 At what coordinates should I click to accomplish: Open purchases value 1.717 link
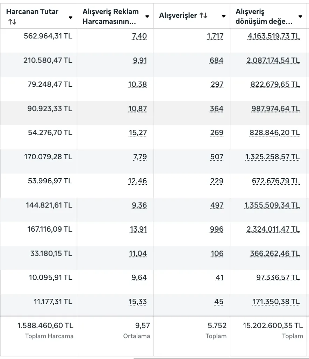[215, 36]
